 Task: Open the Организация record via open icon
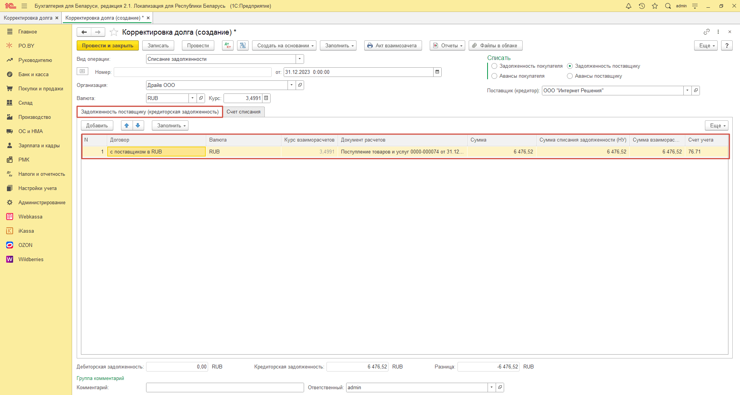pyautogui.click(x=300, y=85)
